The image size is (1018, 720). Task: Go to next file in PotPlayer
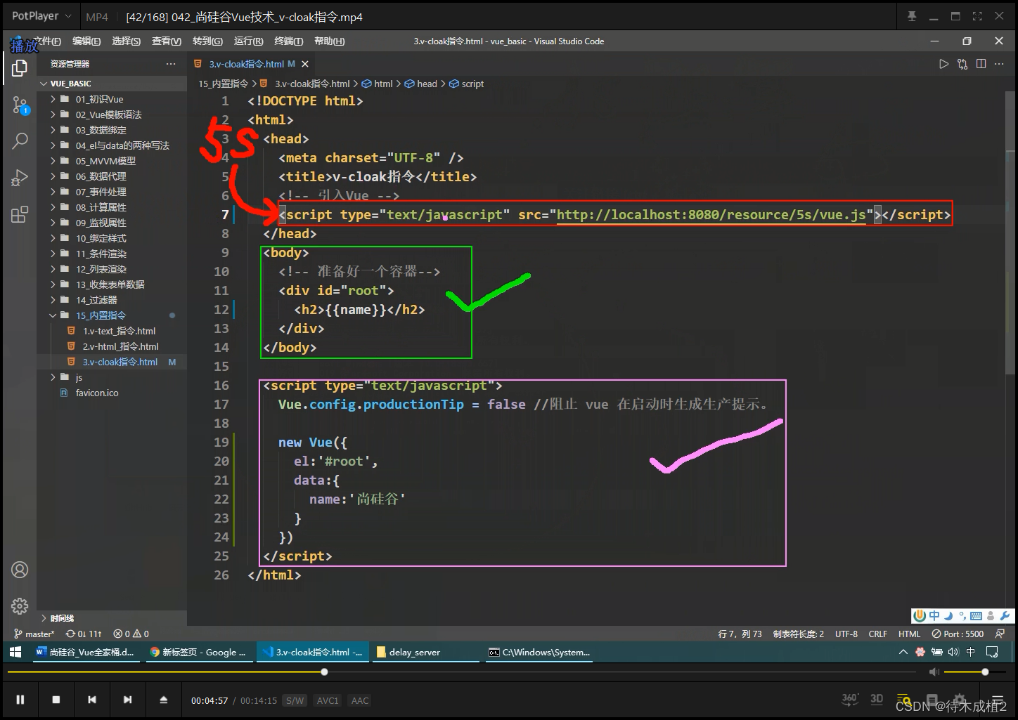pos(127,700)
